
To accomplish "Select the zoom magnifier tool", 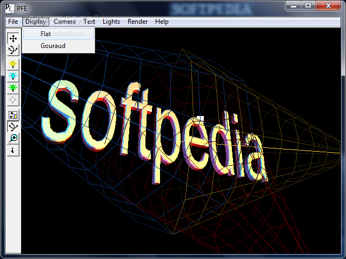I will pos(13,139).
